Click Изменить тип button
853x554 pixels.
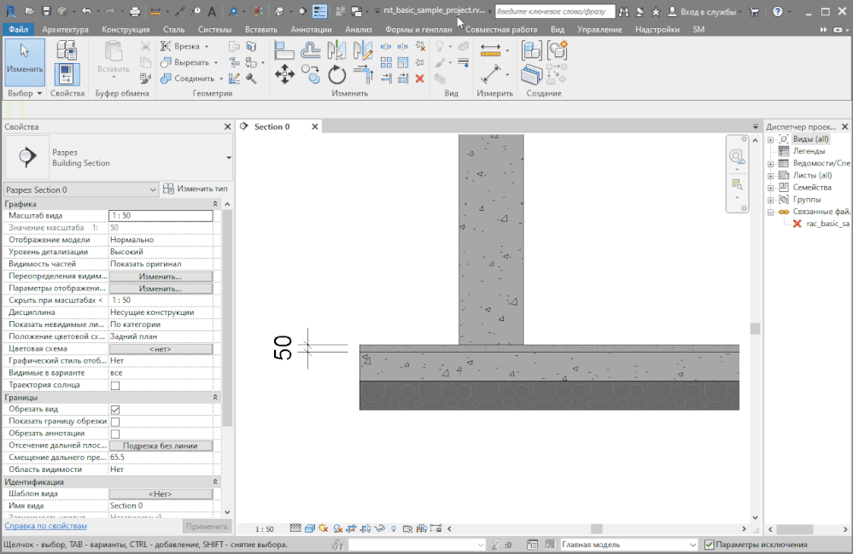[196, 189]
